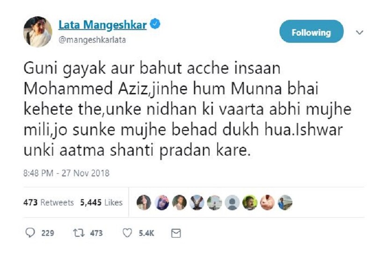View the 473 Retweets list
The width and height of the screenshot is (387, 257).
[x=48, y=202]
